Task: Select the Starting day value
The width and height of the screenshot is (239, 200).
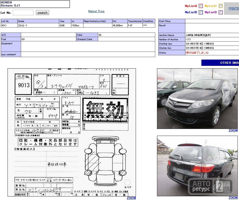Action: pos(200,44)
